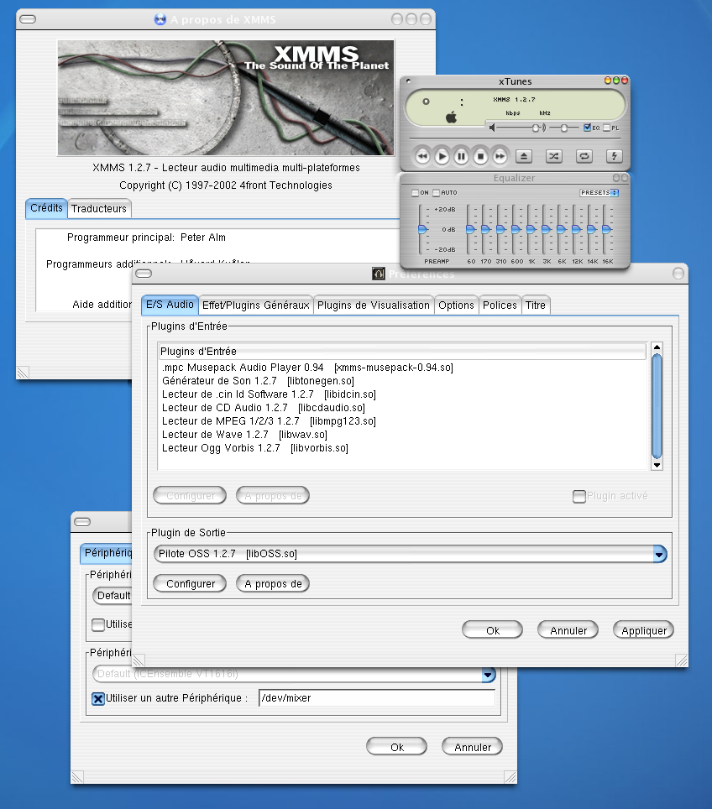
Task: Click the plugin list scrollbar up arrow
Action: 657,347
